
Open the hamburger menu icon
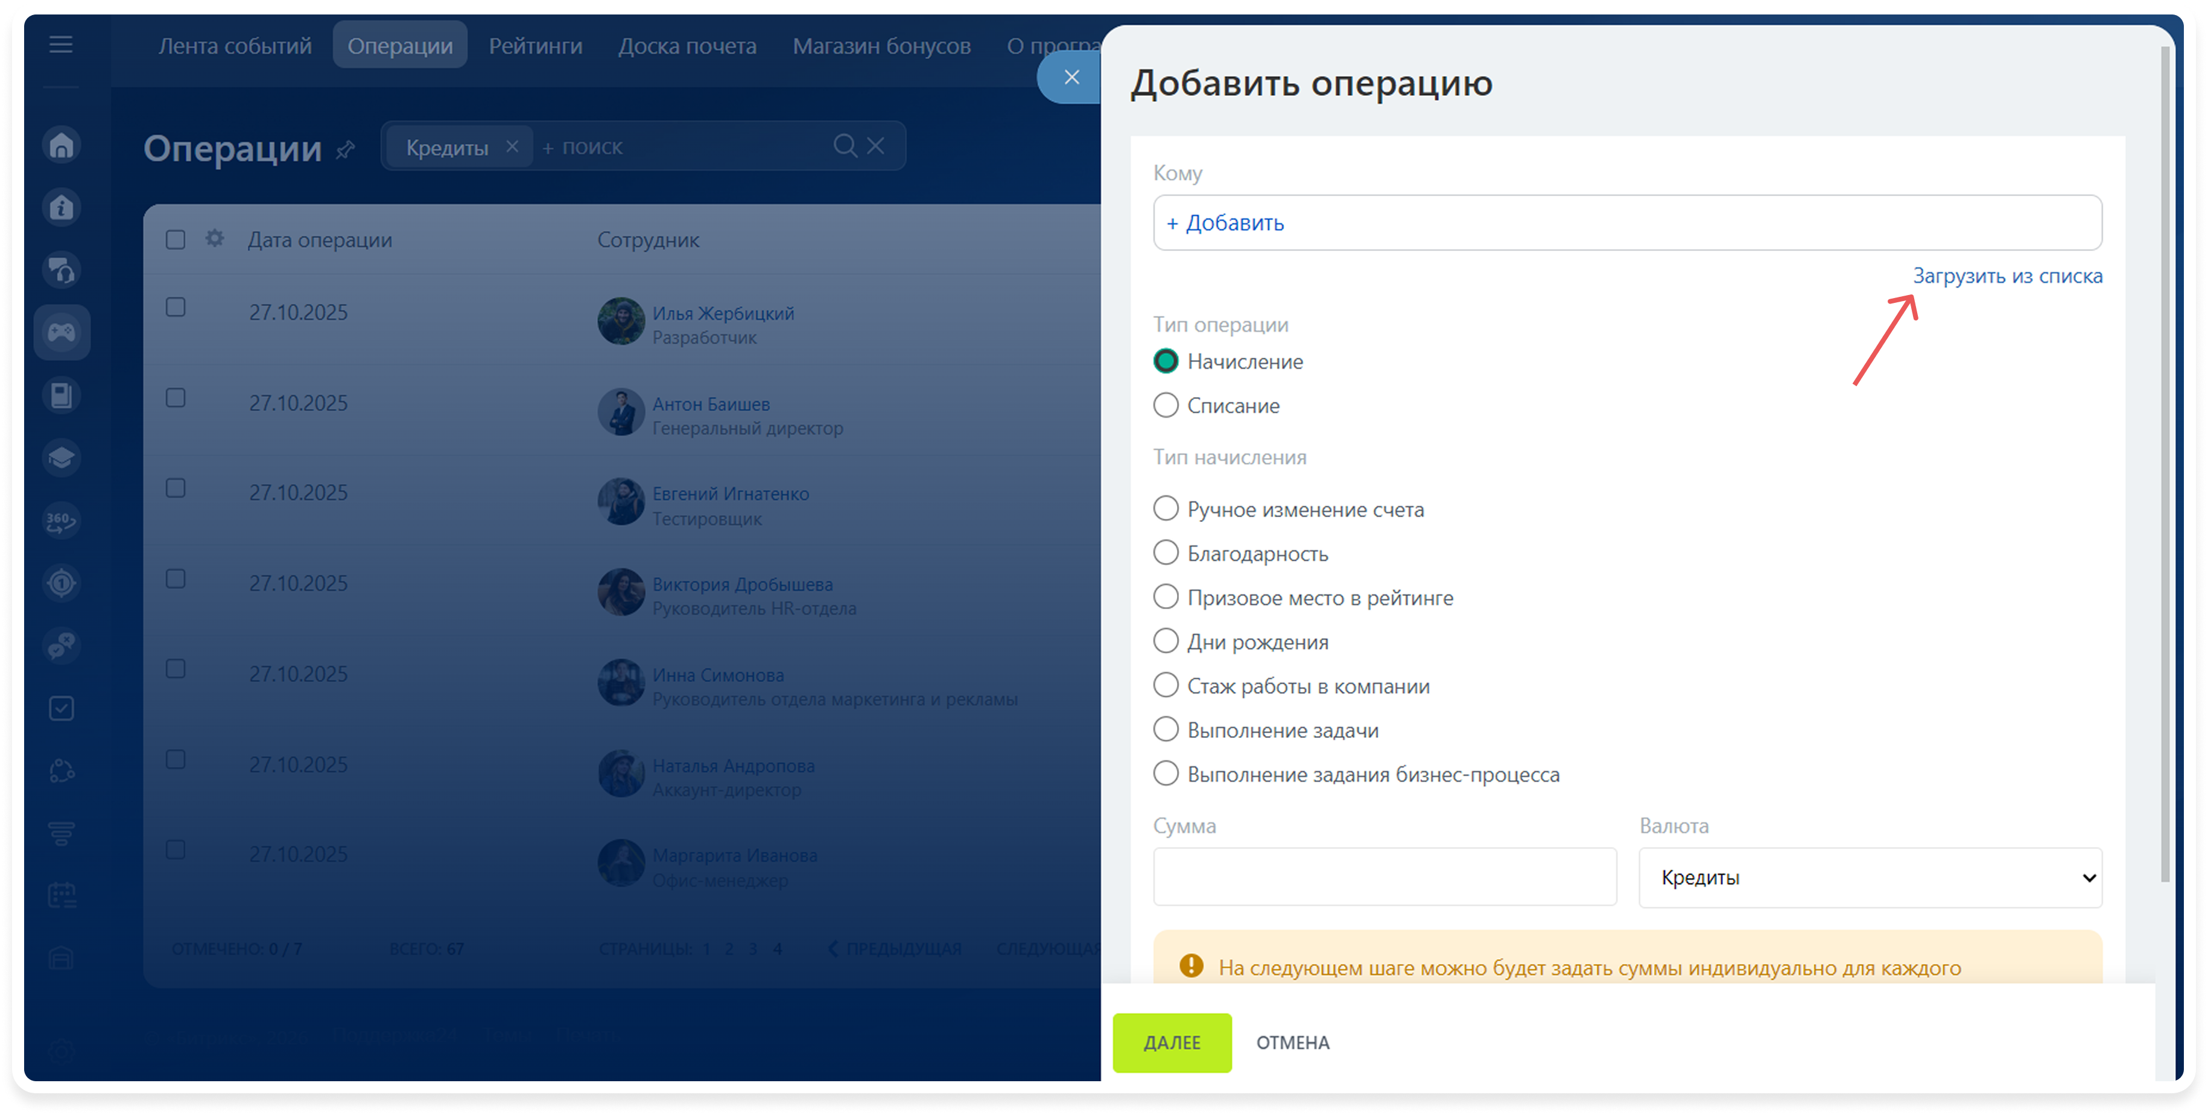pyautogui.click(x=61, y=45)
